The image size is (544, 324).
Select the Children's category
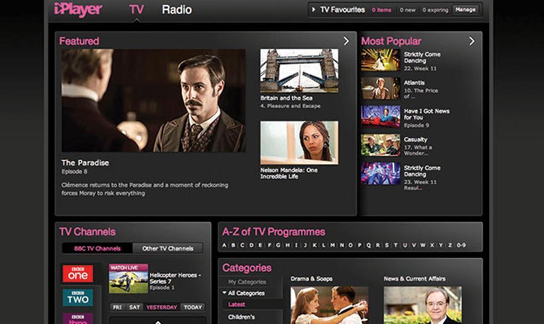[x=242, y=317]
